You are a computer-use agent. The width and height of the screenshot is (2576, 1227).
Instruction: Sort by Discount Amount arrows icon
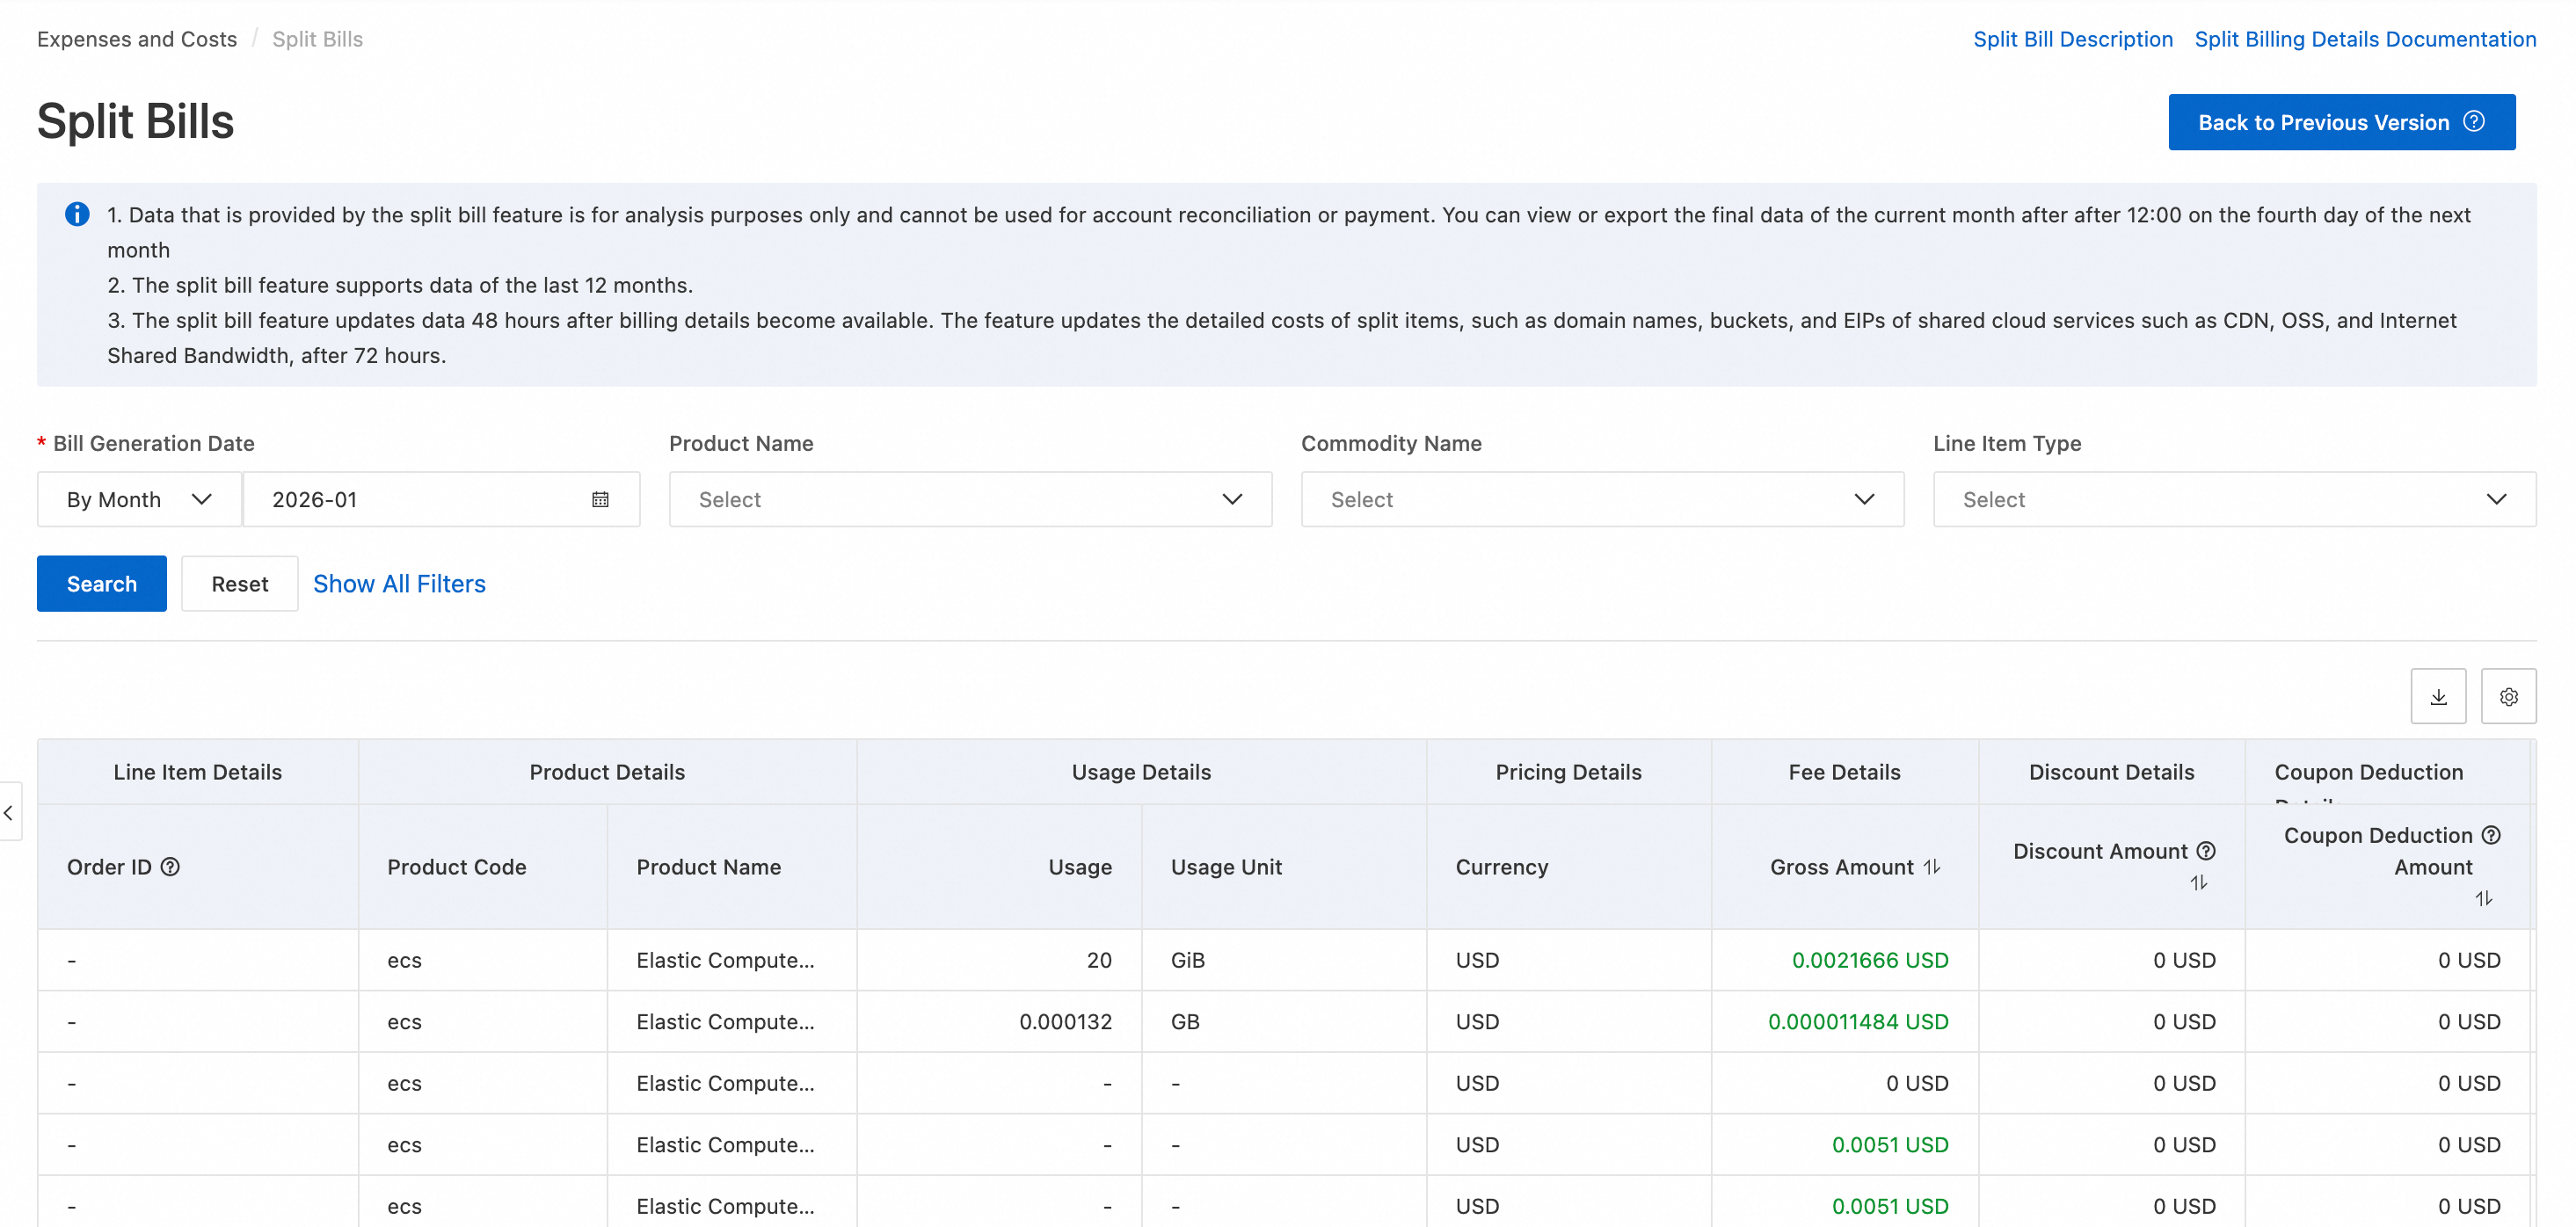[x=2197, y=882]
